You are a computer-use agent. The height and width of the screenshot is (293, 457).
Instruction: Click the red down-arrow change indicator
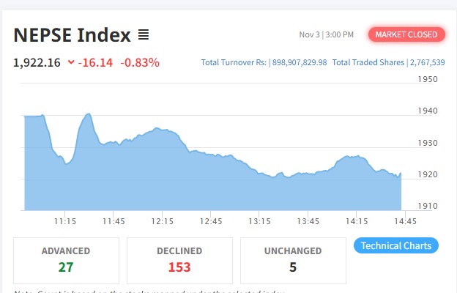coord(71,62)
